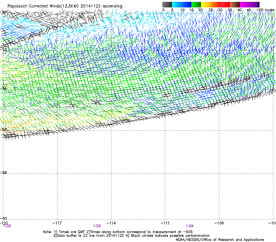Click the longitude label '-120'
The width and height of the screenshot is (276, 242).
click(4, 223)
